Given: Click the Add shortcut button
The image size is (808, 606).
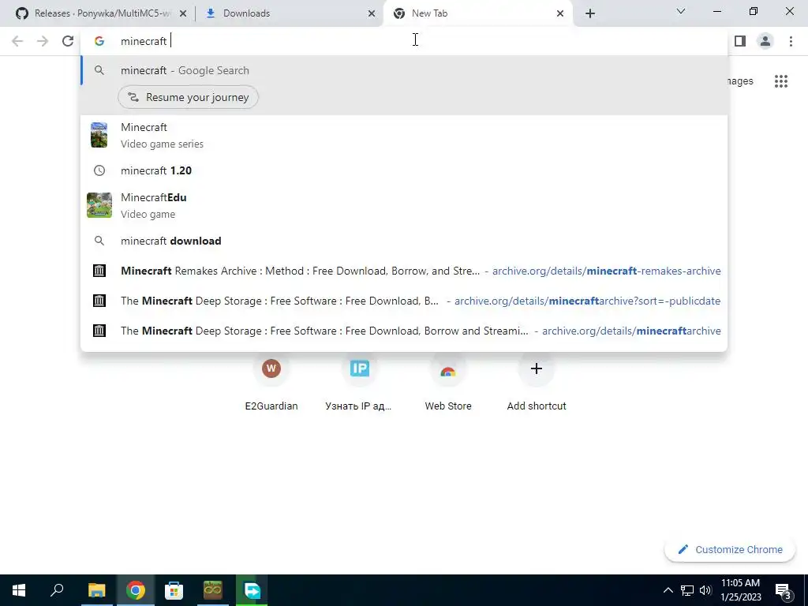Looking at the screenshot, I should coord(537,383).
